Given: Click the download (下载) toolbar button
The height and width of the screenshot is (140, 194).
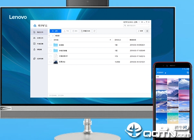Looking at the screenshot, I should (66, 31).
